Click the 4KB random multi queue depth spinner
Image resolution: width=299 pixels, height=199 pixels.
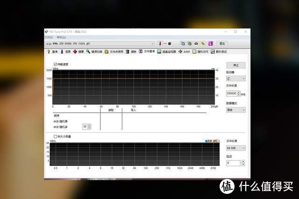pos(86,126)
